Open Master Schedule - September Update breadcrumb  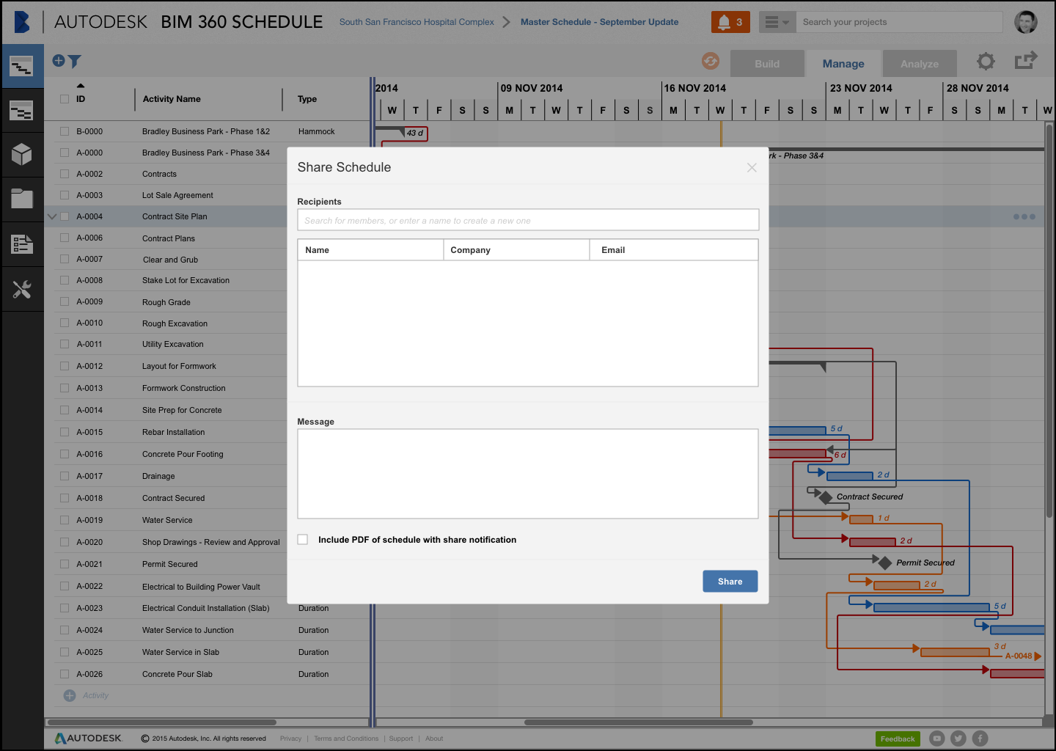pos(599,22)
